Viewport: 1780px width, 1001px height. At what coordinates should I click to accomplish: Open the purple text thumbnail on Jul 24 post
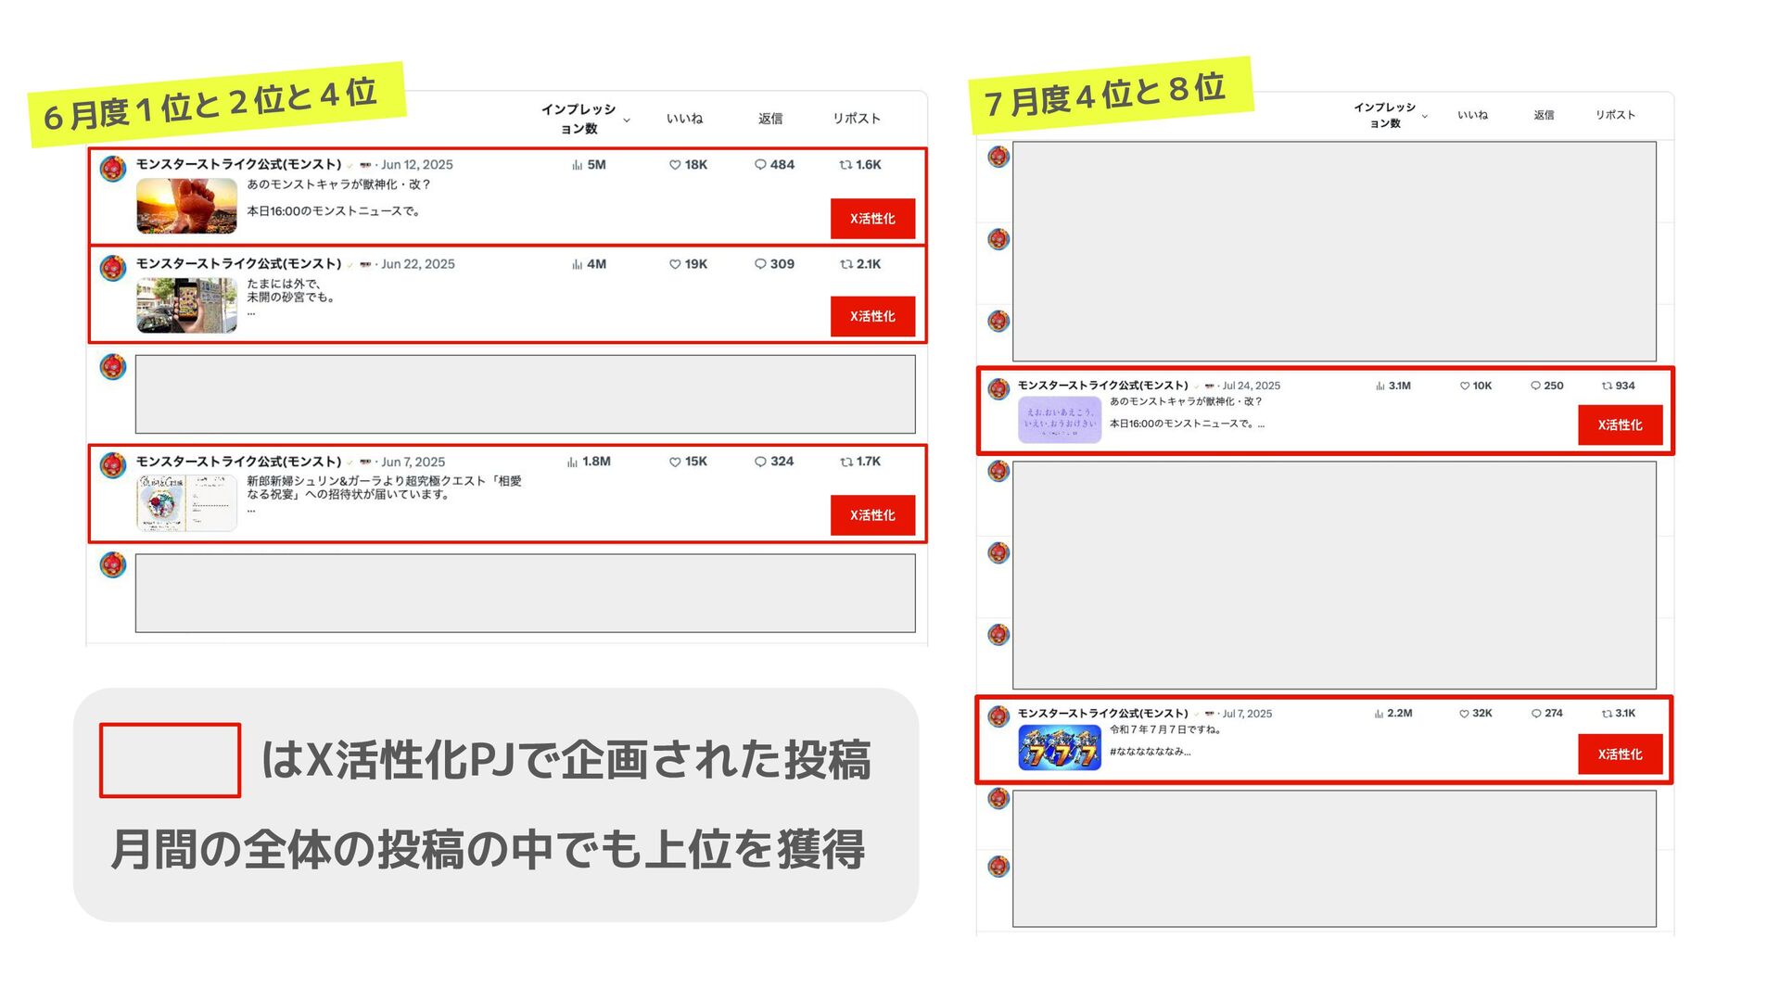click(1060, 420)
